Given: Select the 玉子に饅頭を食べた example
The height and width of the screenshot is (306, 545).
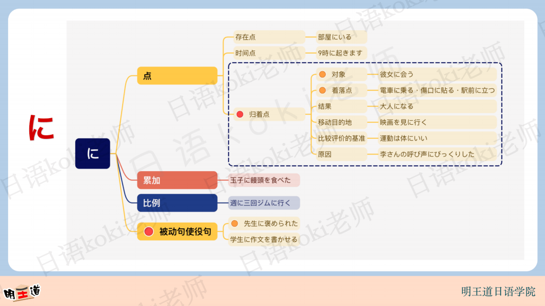Looking at the screenshot, I should (x=264, y=180).
